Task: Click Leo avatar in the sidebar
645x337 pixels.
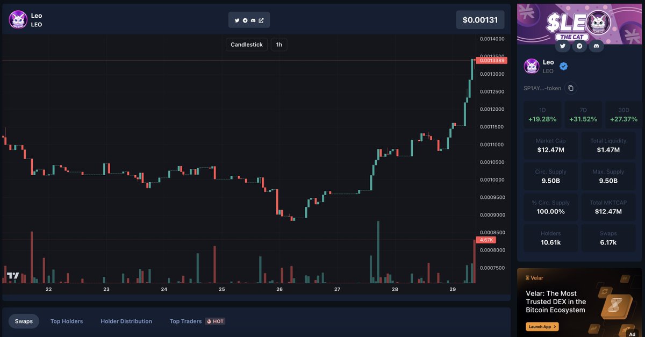Action: coord(532,66)
